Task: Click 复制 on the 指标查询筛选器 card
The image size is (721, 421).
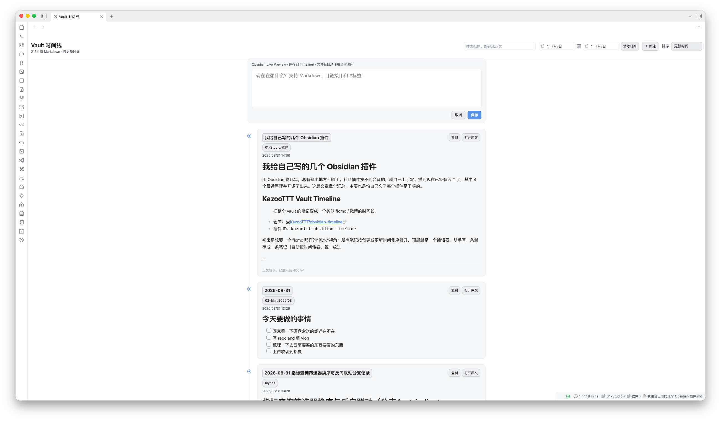Action: tap(454, 373)
